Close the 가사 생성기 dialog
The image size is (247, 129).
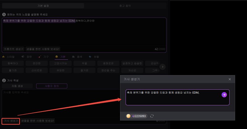[x=230, y=79]
